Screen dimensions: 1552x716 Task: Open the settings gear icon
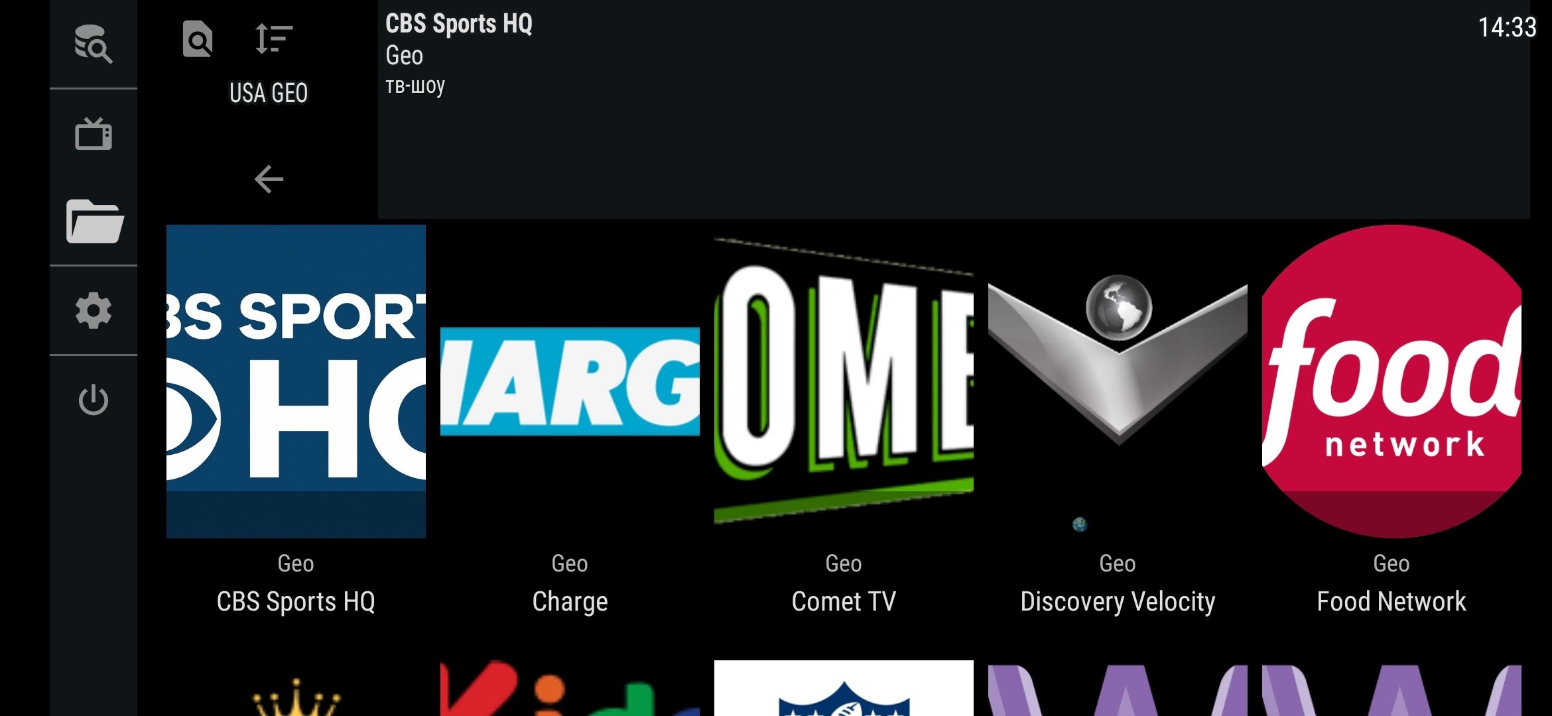click(x=92, y=310)
